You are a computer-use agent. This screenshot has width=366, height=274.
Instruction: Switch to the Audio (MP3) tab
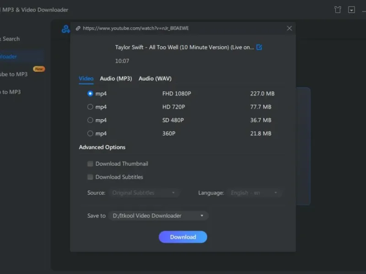[116, 79]
